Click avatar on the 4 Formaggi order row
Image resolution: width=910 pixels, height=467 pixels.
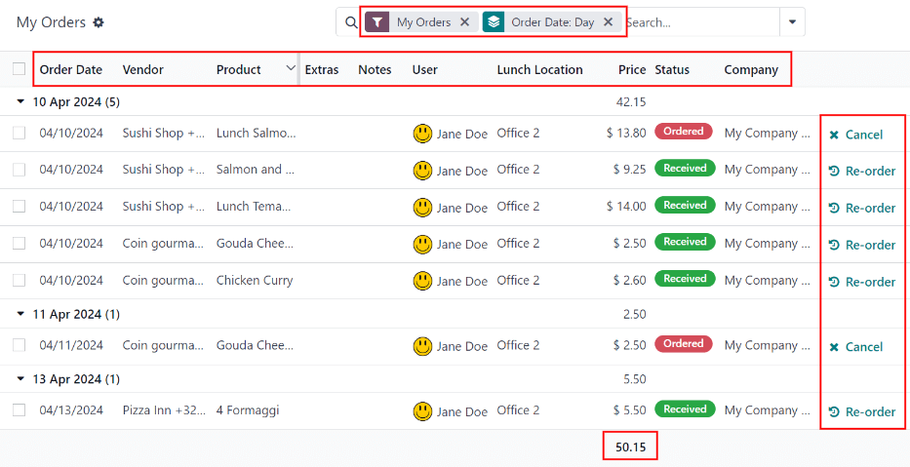[x=422, y=411]
